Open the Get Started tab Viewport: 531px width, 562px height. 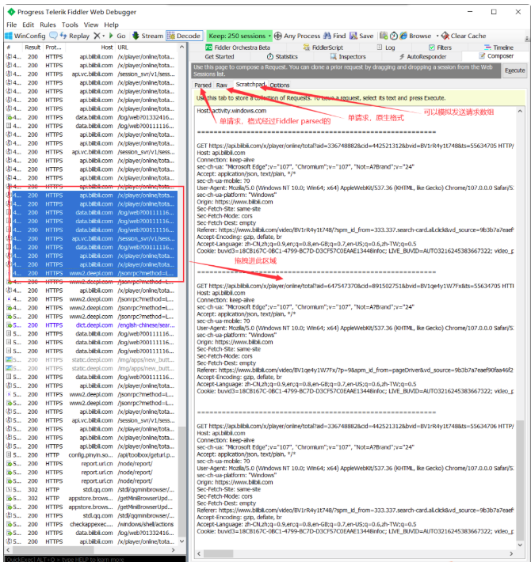[x=220, y=57]
